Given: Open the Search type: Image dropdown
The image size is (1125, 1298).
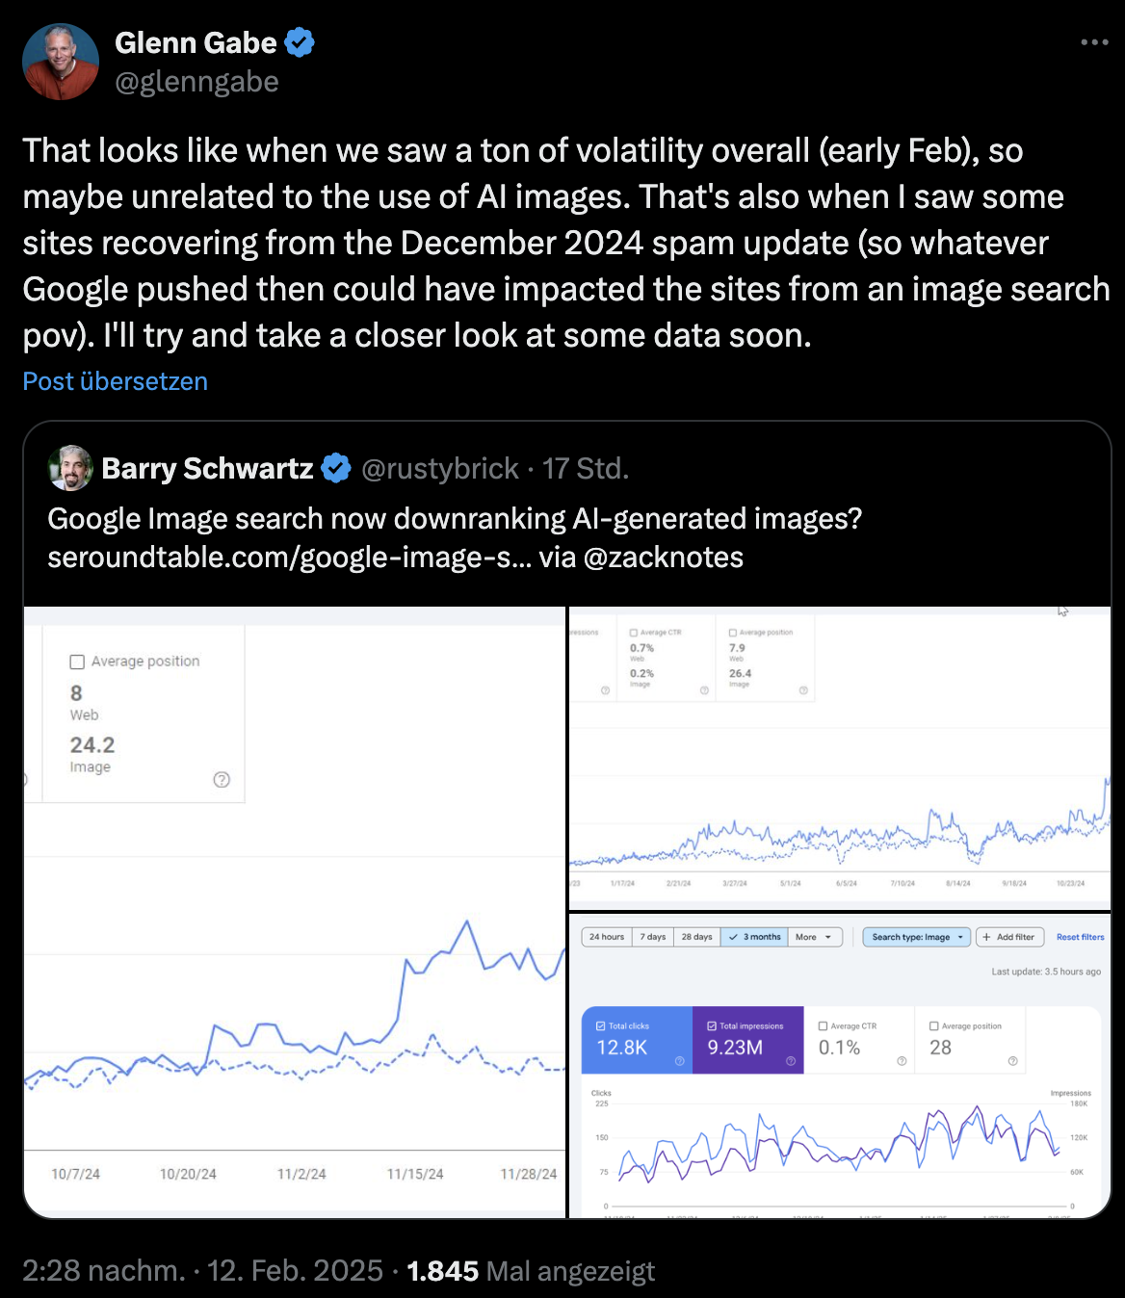Looking at the screenshot, I should [916, 936].
